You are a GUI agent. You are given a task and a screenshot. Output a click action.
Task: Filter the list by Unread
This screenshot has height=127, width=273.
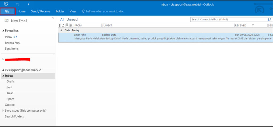tap(72, 20)
